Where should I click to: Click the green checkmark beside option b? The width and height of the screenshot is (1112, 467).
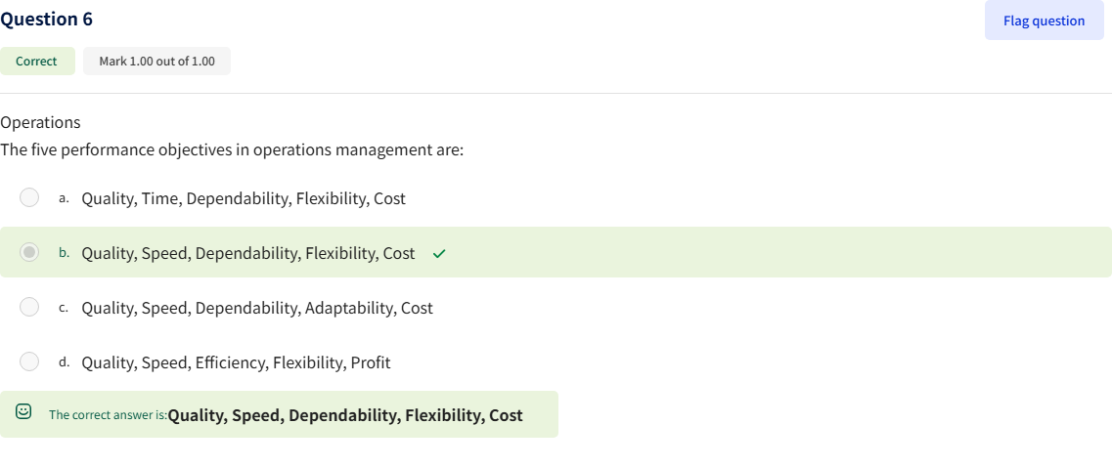click(439, 254)
